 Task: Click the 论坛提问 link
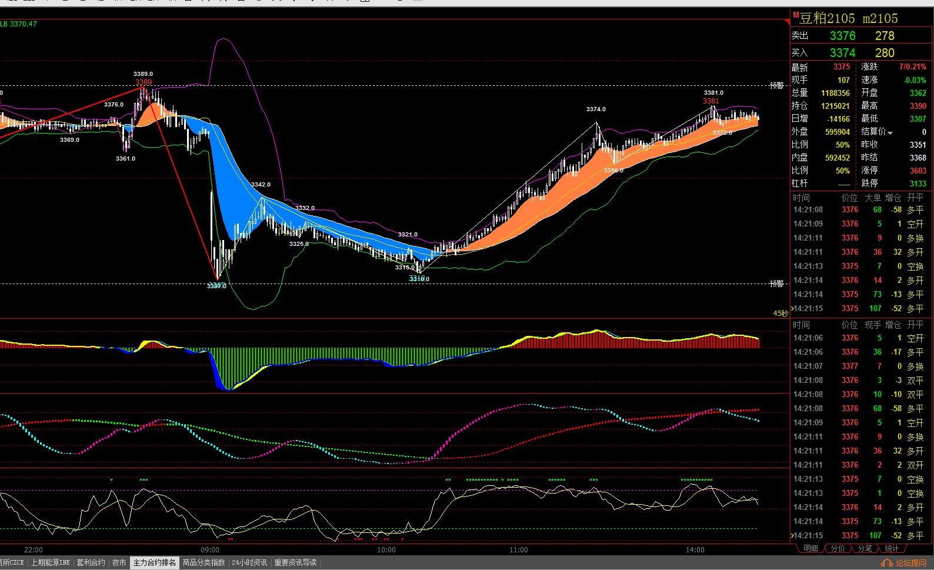point(911,563)
